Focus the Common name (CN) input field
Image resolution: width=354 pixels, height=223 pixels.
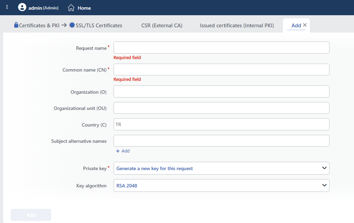[x=221, y=69]
